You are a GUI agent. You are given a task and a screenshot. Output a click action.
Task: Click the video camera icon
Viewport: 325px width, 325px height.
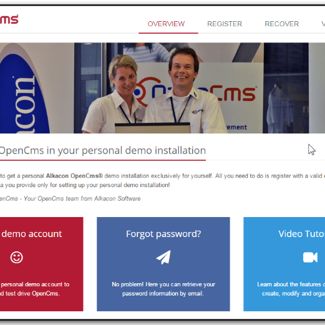click(310, 258)
